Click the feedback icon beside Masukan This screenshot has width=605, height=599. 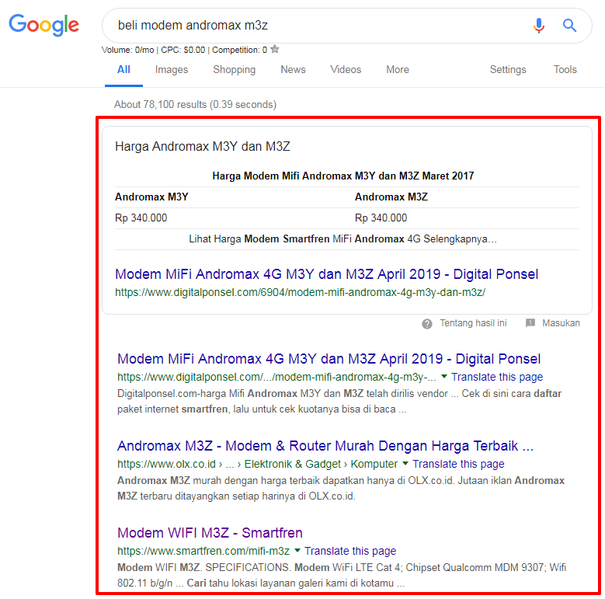tap(530, 323)
